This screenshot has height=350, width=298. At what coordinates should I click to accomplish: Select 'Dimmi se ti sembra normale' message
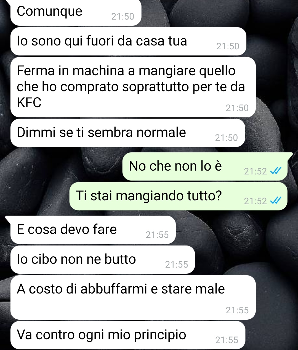128,133
